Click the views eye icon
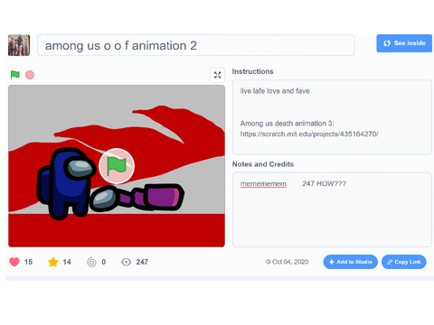The width and height of the screenshot is (434, 325). [x=126, y=262]
